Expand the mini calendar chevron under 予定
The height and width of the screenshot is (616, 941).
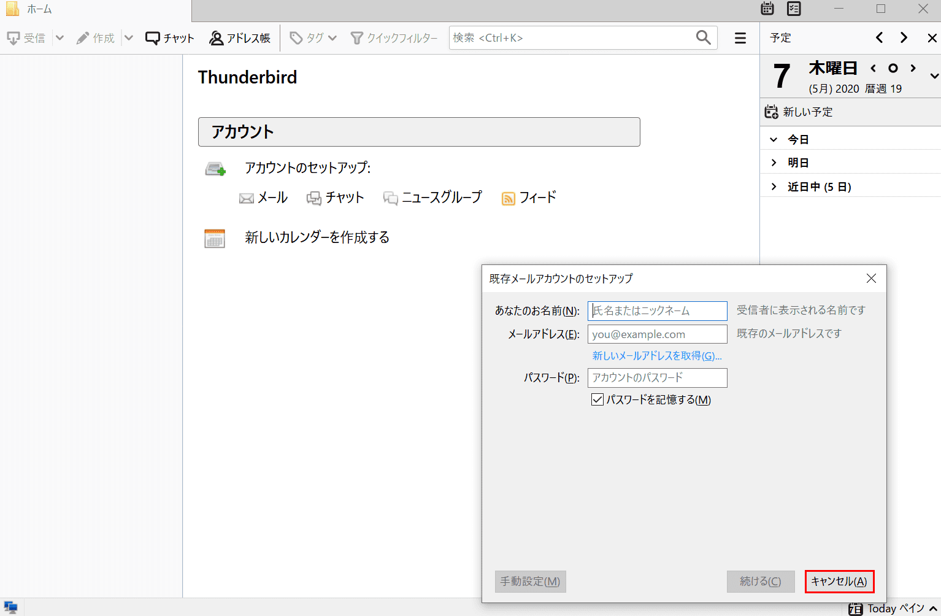934,76
